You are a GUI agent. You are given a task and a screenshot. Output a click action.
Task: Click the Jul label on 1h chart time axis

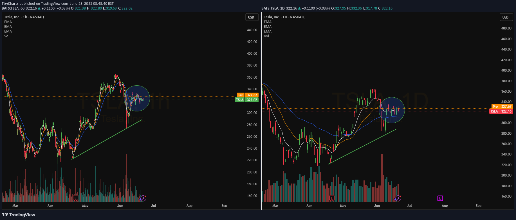(154, 206)
